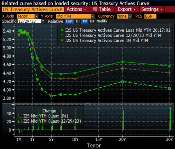Click the Table icon button
The height and width of the screenshot is (149, 175).
coord(102,9)
